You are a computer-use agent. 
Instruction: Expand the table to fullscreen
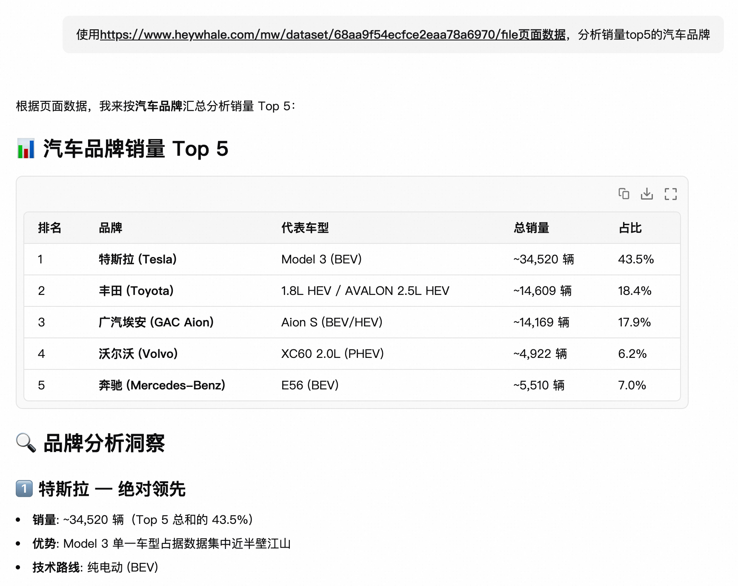[670, 194]
